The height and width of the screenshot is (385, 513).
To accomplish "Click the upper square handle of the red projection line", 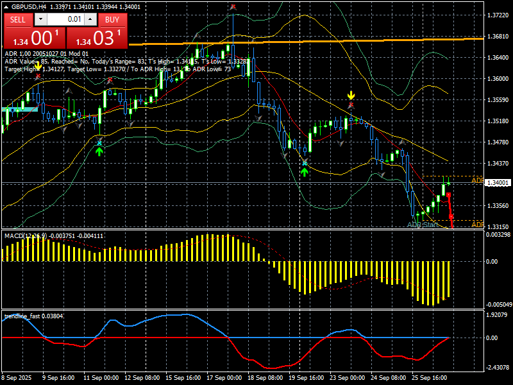I will (448, 195).
